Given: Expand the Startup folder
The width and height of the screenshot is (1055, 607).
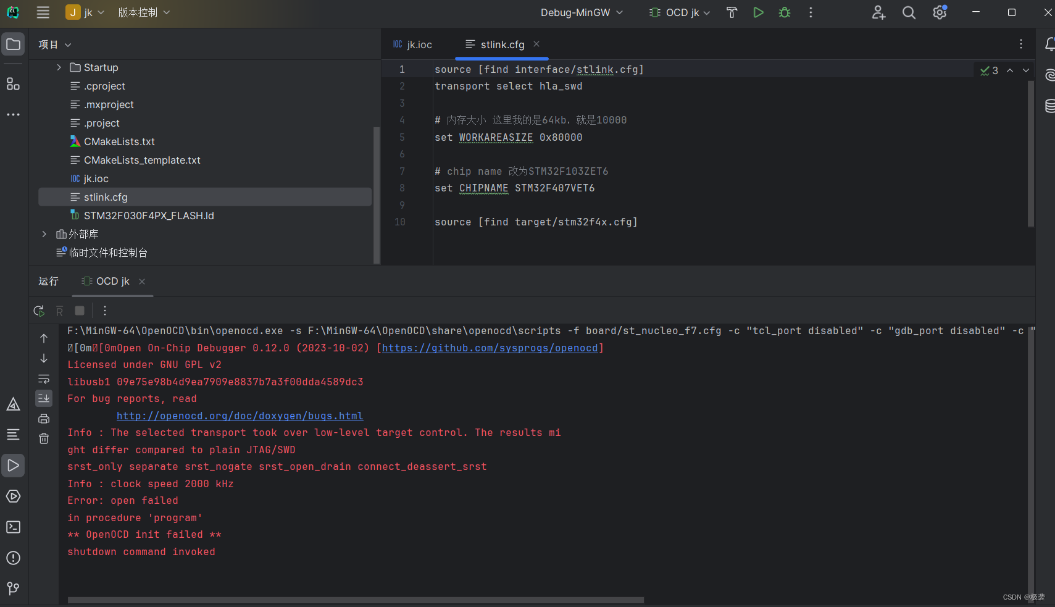Looking at the screenshot, I should coord(59,67).
